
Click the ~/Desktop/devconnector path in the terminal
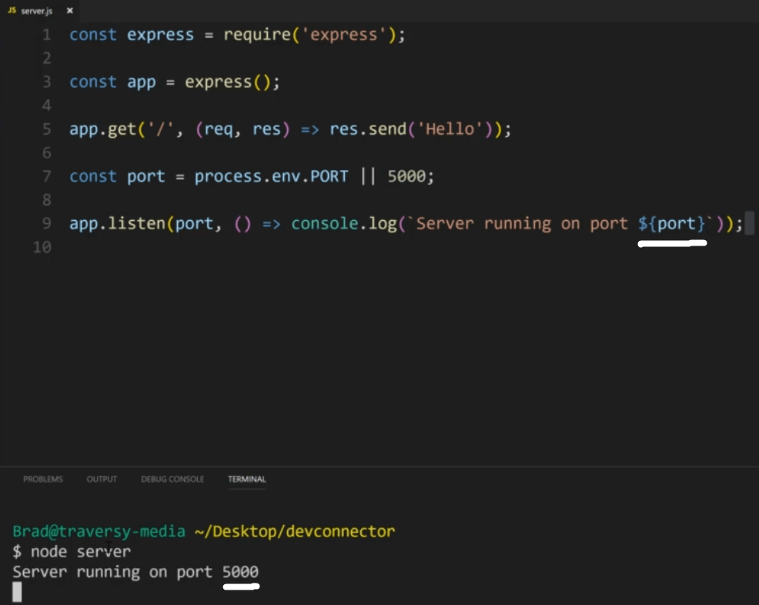(x=295, y=531)
